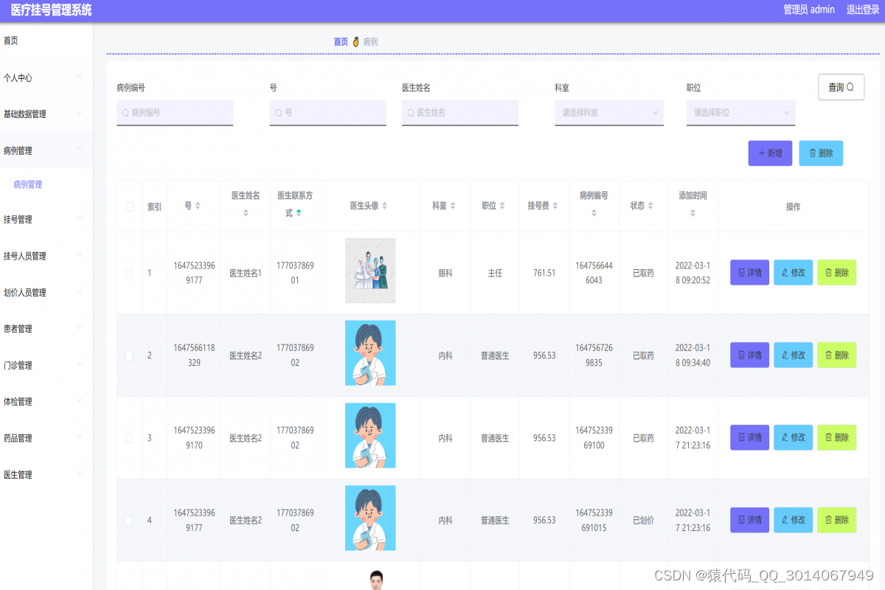The width and height of the screenshot is (885, 590).
Task: Expand 门诊管理 sidebar menu
Action: pyautogui.click(x=46, y=365)
